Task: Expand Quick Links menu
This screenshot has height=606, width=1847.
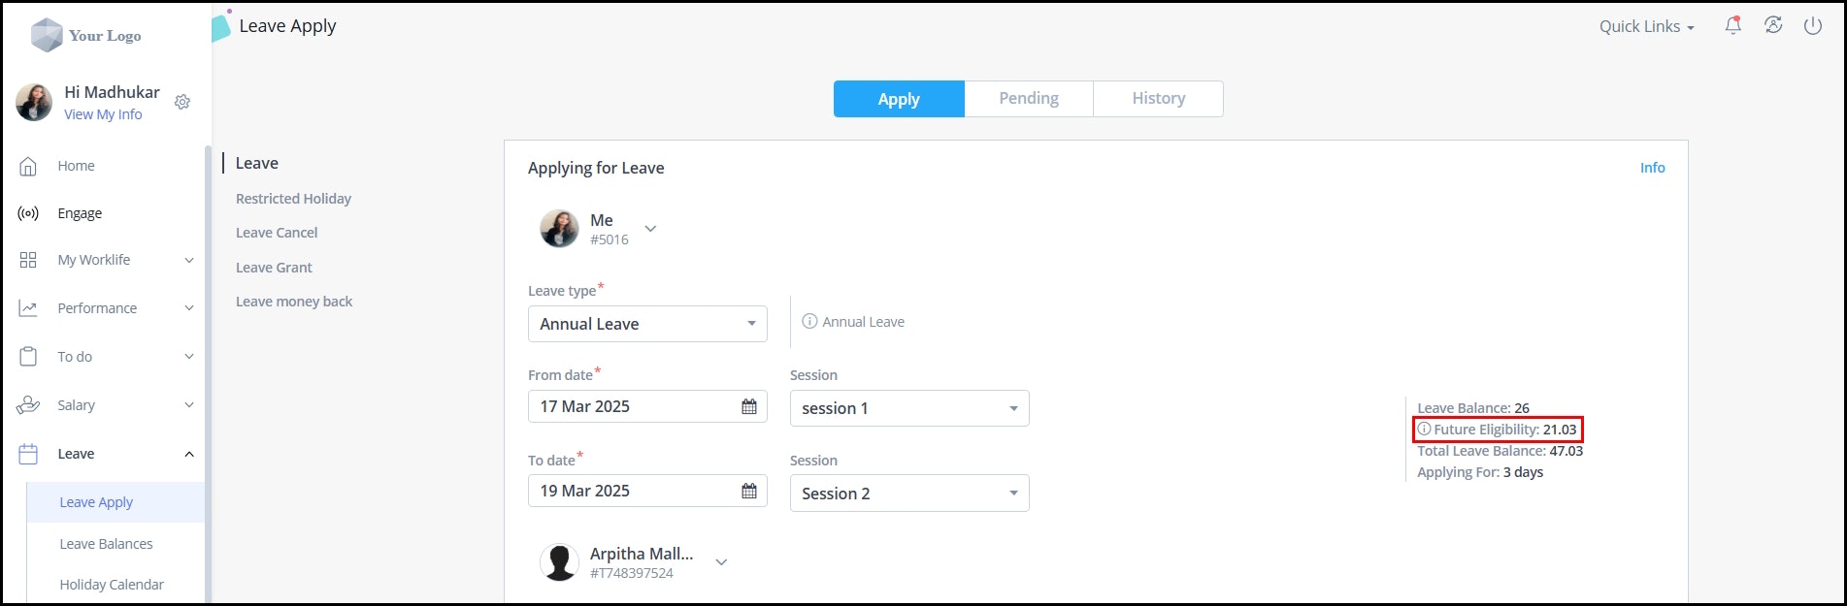Action: [1646, 27]
